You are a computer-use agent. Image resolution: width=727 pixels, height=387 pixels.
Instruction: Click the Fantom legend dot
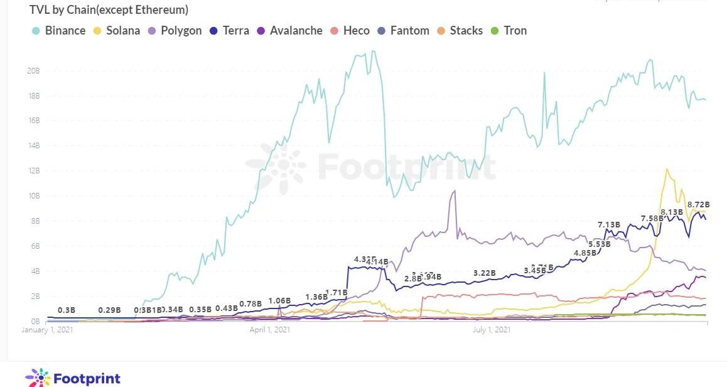tap(381, 31)
